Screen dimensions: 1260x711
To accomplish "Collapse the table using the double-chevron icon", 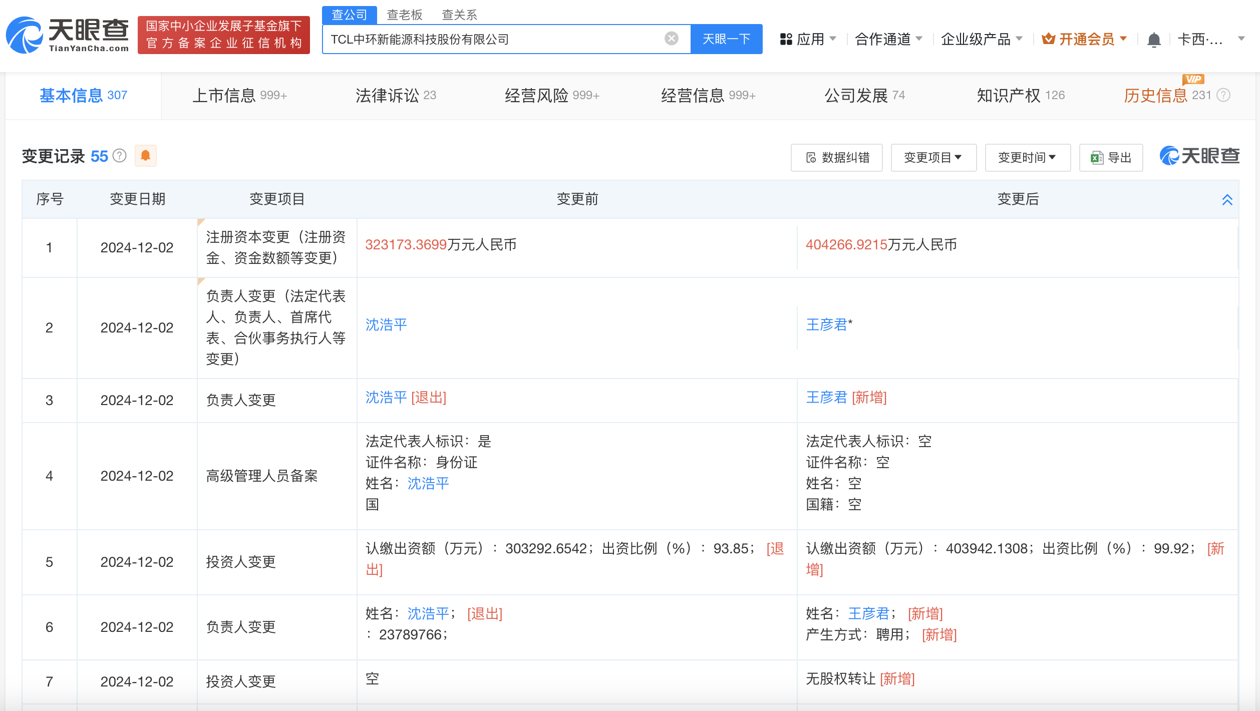I will click(x=1227, y=200).
